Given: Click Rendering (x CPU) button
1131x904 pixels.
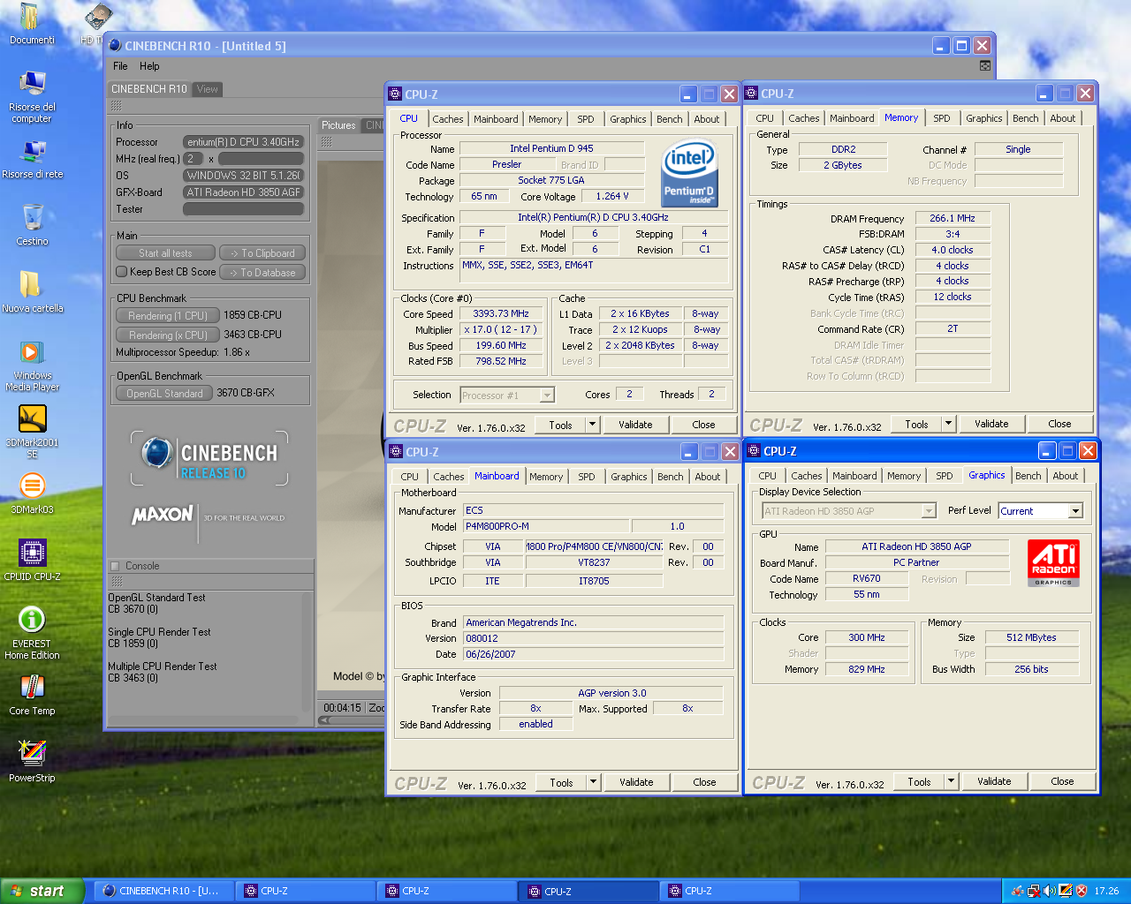Looking at the screenshot, I should click(168, 335).
